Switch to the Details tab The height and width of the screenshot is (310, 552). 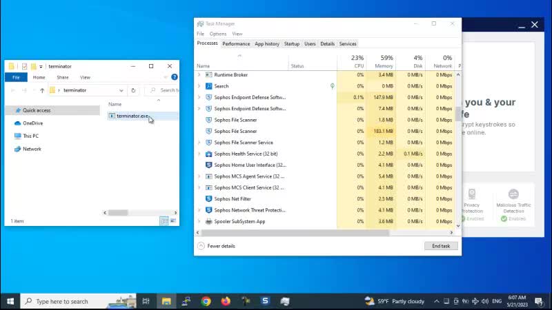[327, 44]
